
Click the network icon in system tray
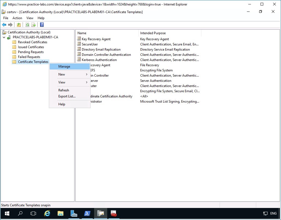click(x=265, y=213)
